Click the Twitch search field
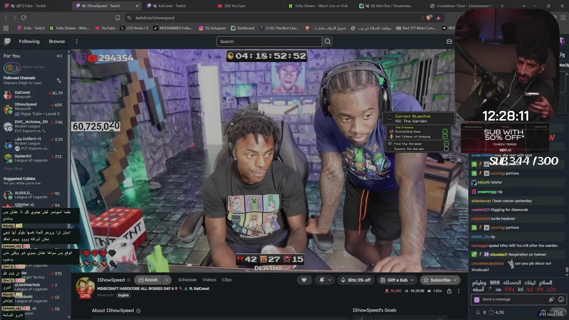This screenshot has width=569, height=320. pyautogui.click(x=269, y=41)
